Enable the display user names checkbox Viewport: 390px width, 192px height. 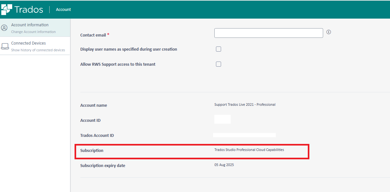[x=219, y=49]
